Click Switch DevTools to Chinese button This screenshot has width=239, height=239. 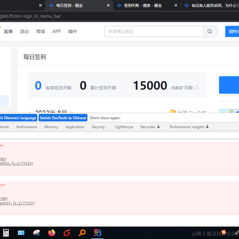point(63,118)
